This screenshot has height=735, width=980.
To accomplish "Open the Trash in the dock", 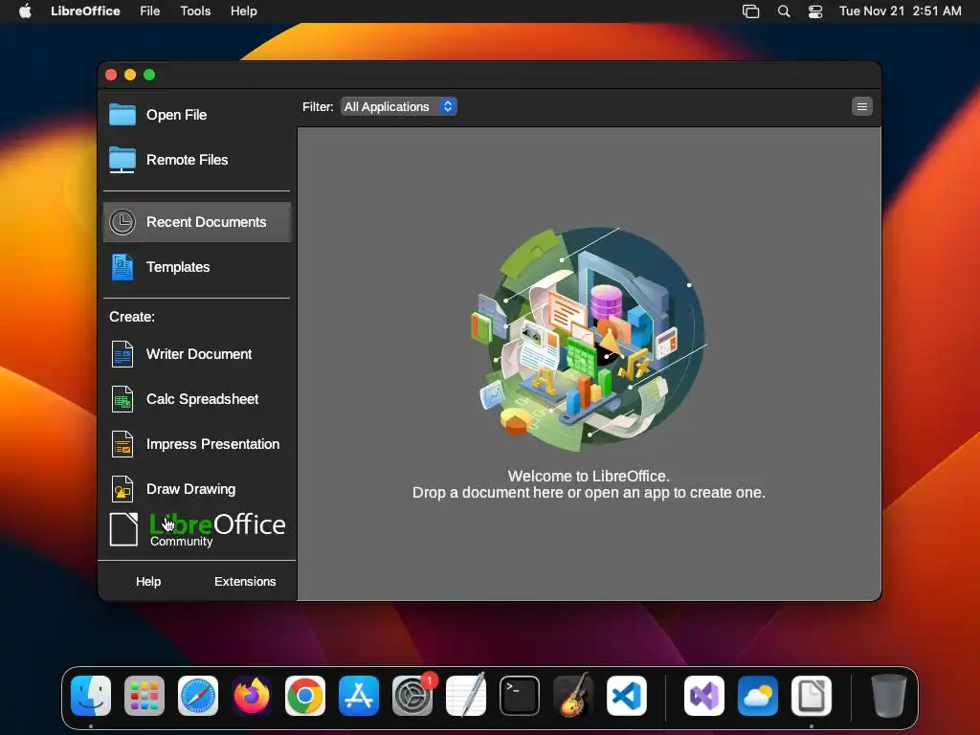I will (888, 696).
